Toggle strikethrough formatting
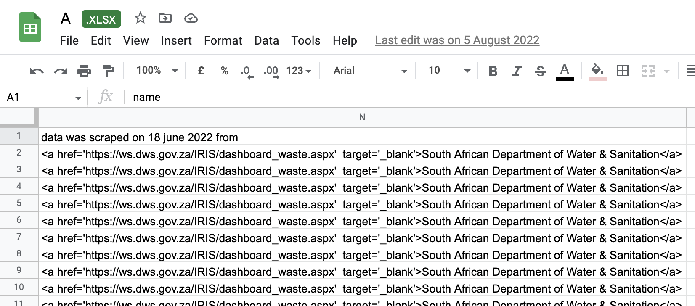The width and height of the screenshot is (695, 306). pyautogui.click(x=541, y=71)
